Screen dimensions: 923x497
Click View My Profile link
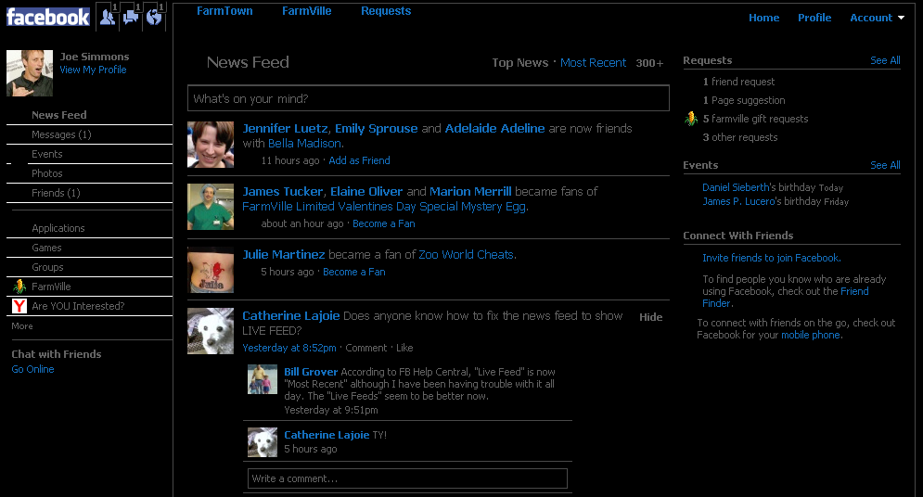click(93, 70)
